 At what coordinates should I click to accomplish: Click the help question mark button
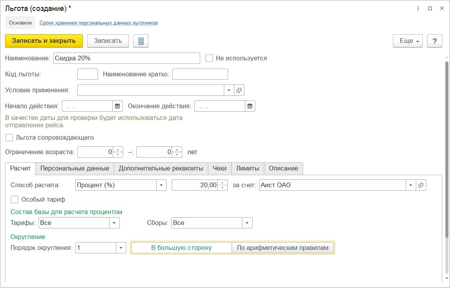(434, 41)
